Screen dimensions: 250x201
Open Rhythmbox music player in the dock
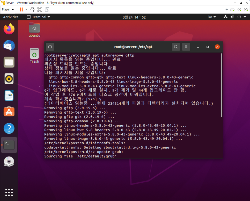point(9,79)
